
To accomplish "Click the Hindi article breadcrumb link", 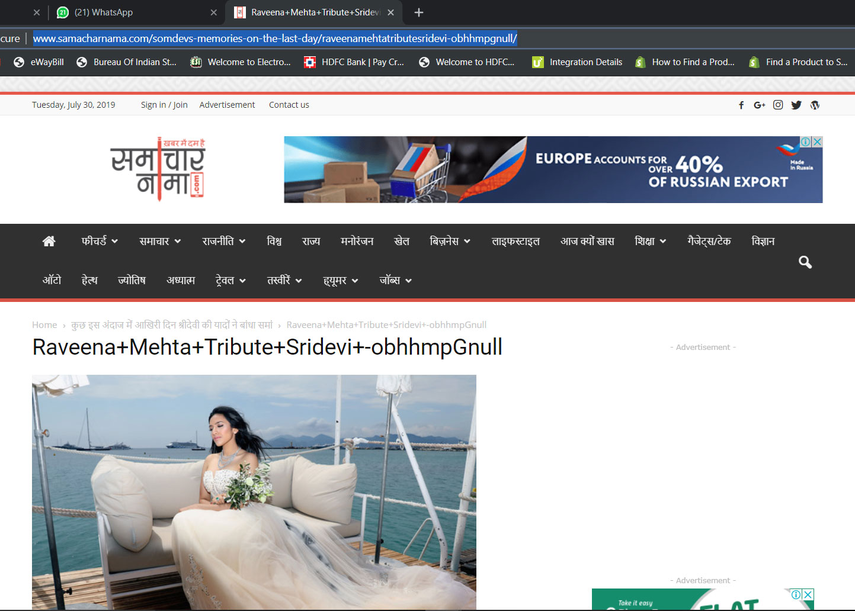I will 172,325.
